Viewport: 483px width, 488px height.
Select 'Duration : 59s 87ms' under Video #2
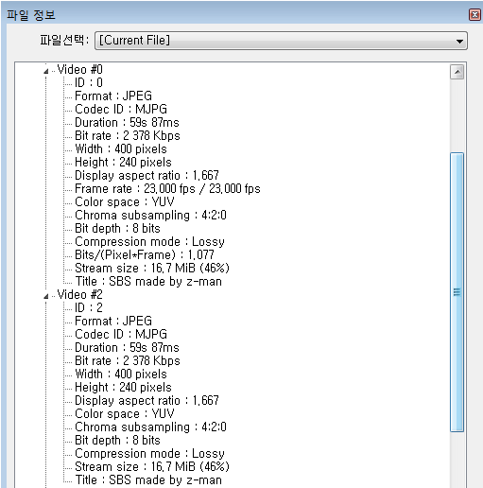(127, 347)
